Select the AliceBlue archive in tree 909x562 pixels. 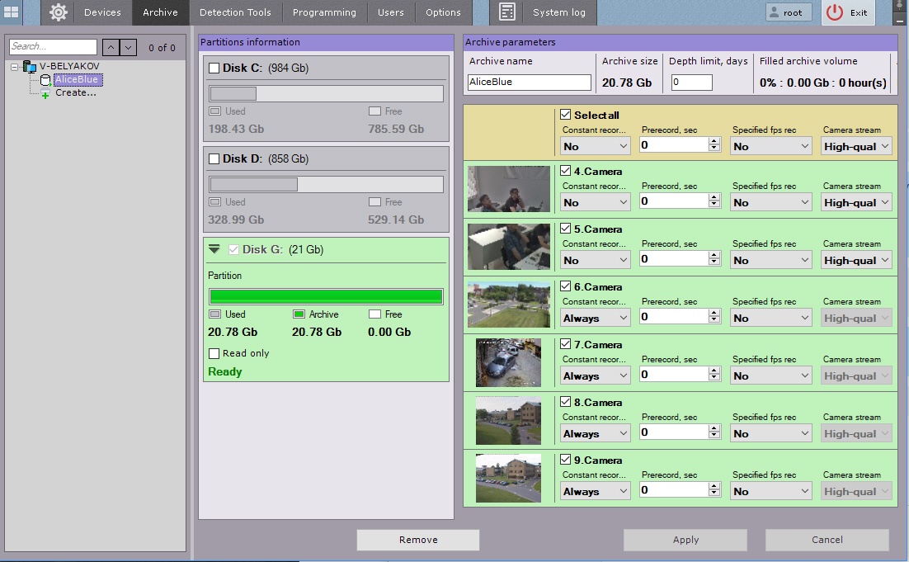(x=76, y=79)
